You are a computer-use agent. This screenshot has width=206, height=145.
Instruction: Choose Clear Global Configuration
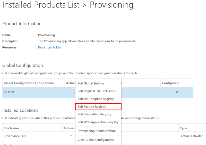(96, 140)
